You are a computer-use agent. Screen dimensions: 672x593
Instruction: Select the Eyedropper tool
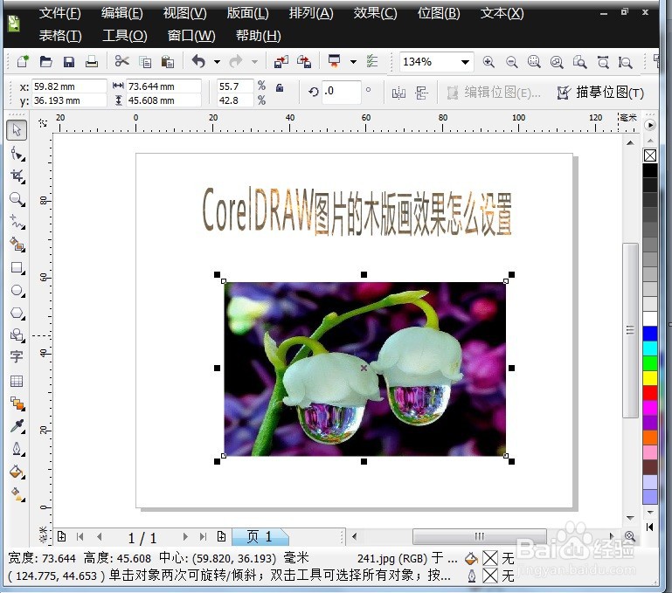click(17, 426)
